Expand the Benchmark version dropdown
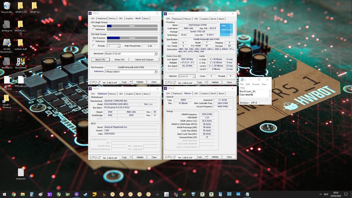 (156, 54)
